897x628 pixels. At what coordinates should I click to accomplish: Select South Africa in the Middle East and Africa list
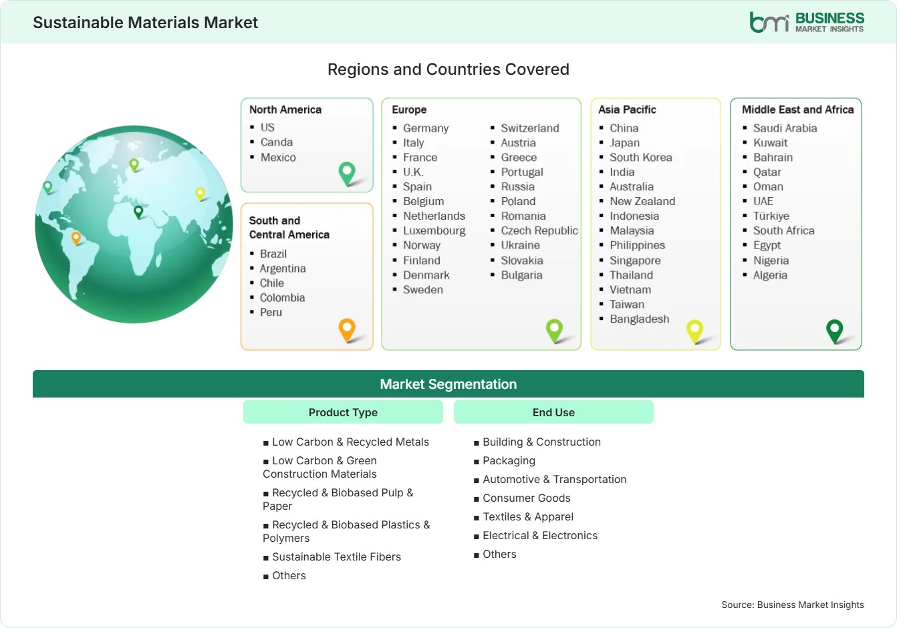[x=784, y=230]
